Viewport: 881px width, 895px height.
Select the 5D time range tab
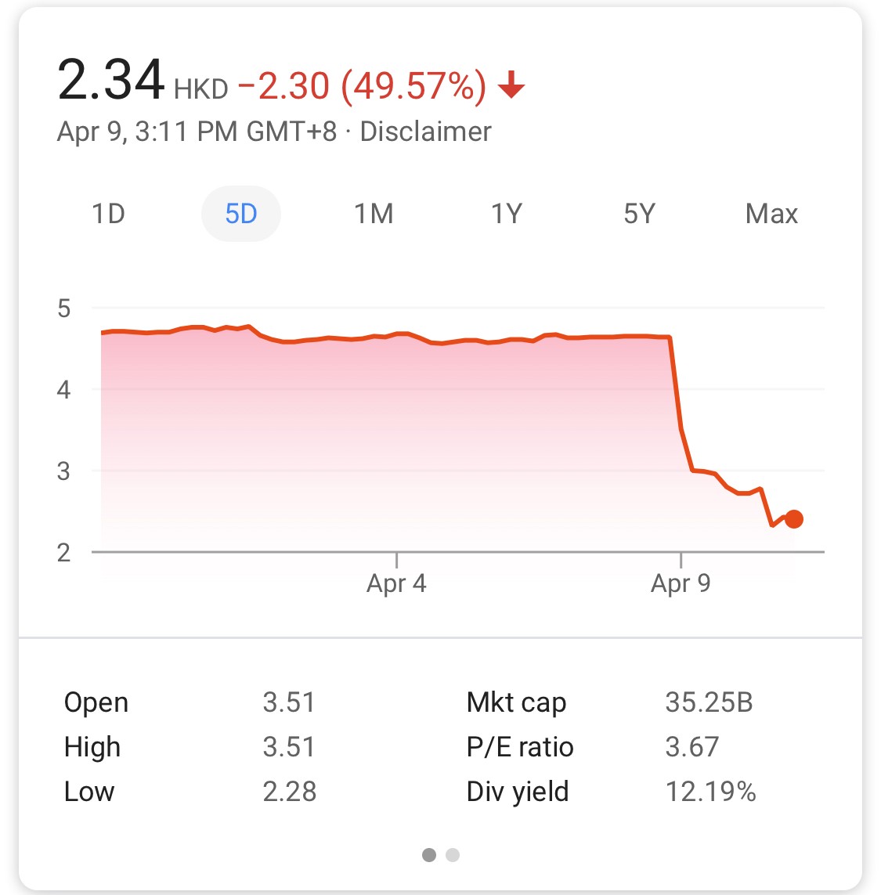click(241, 214)
